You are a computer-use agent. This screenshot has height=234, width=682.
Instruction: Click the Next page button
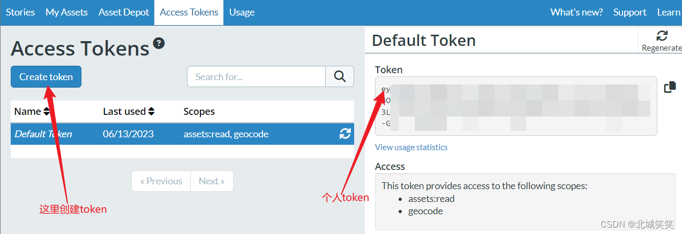point(212,181)
